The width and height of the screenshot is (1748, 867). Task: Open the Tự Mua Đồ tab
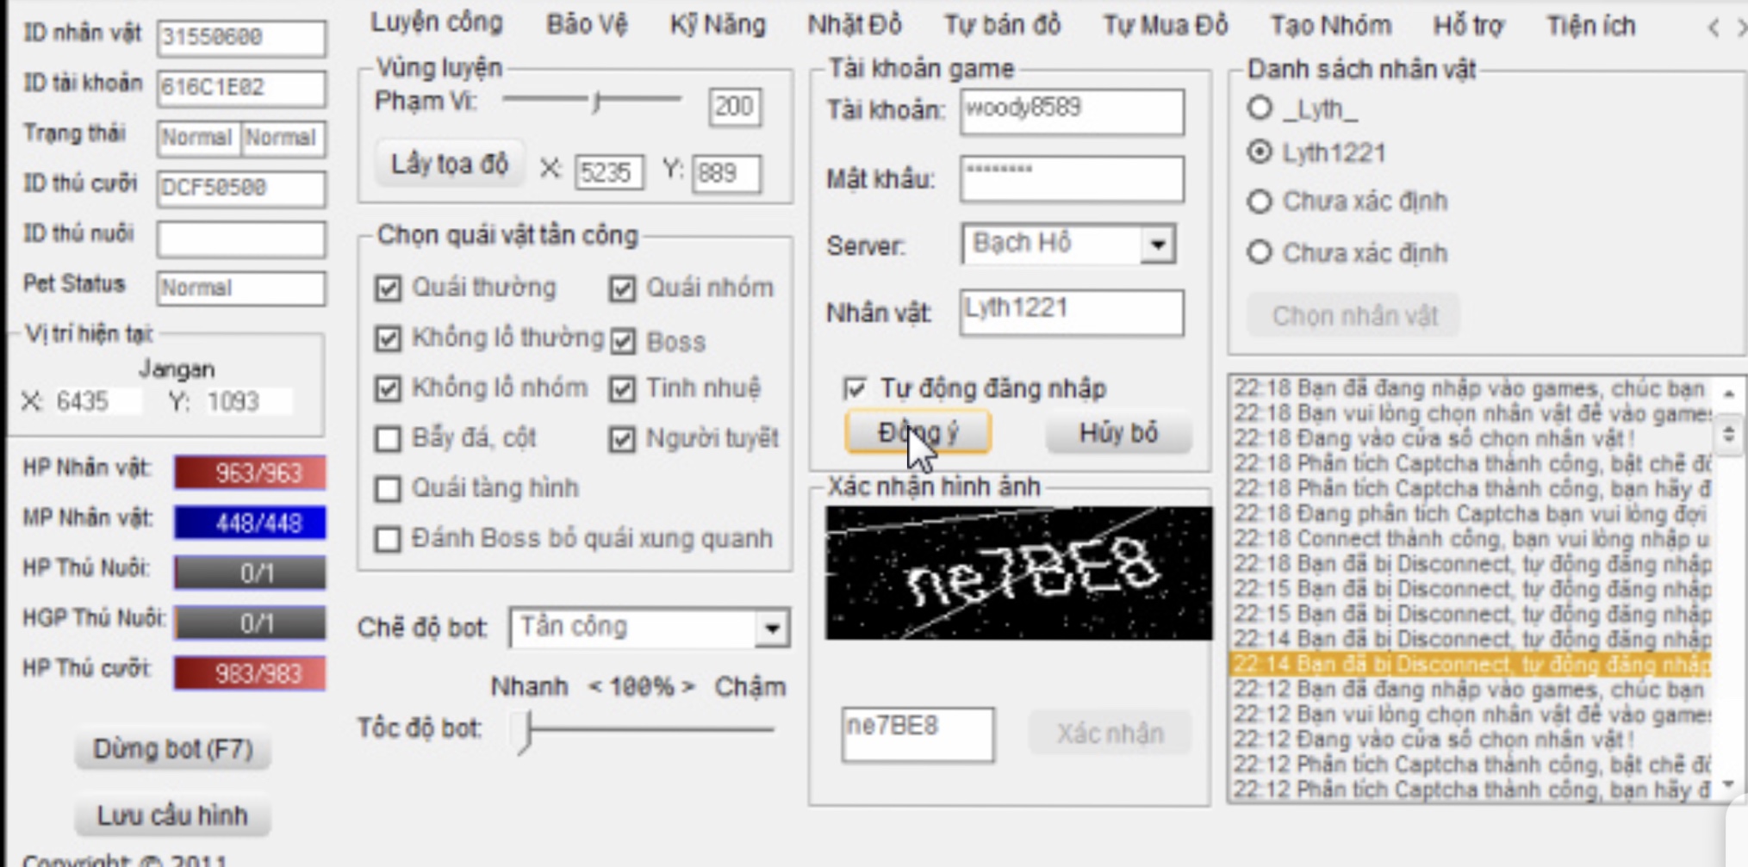1165,26
